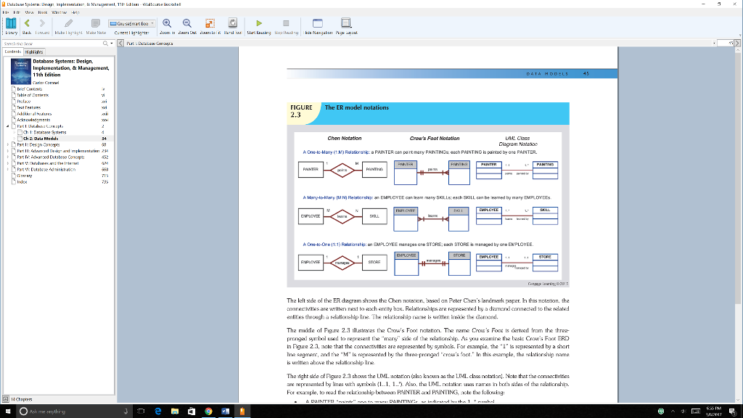This screenshot has height=418, width=743.
Task: Select the Make Highlight tool
Action: pos(68,24)
